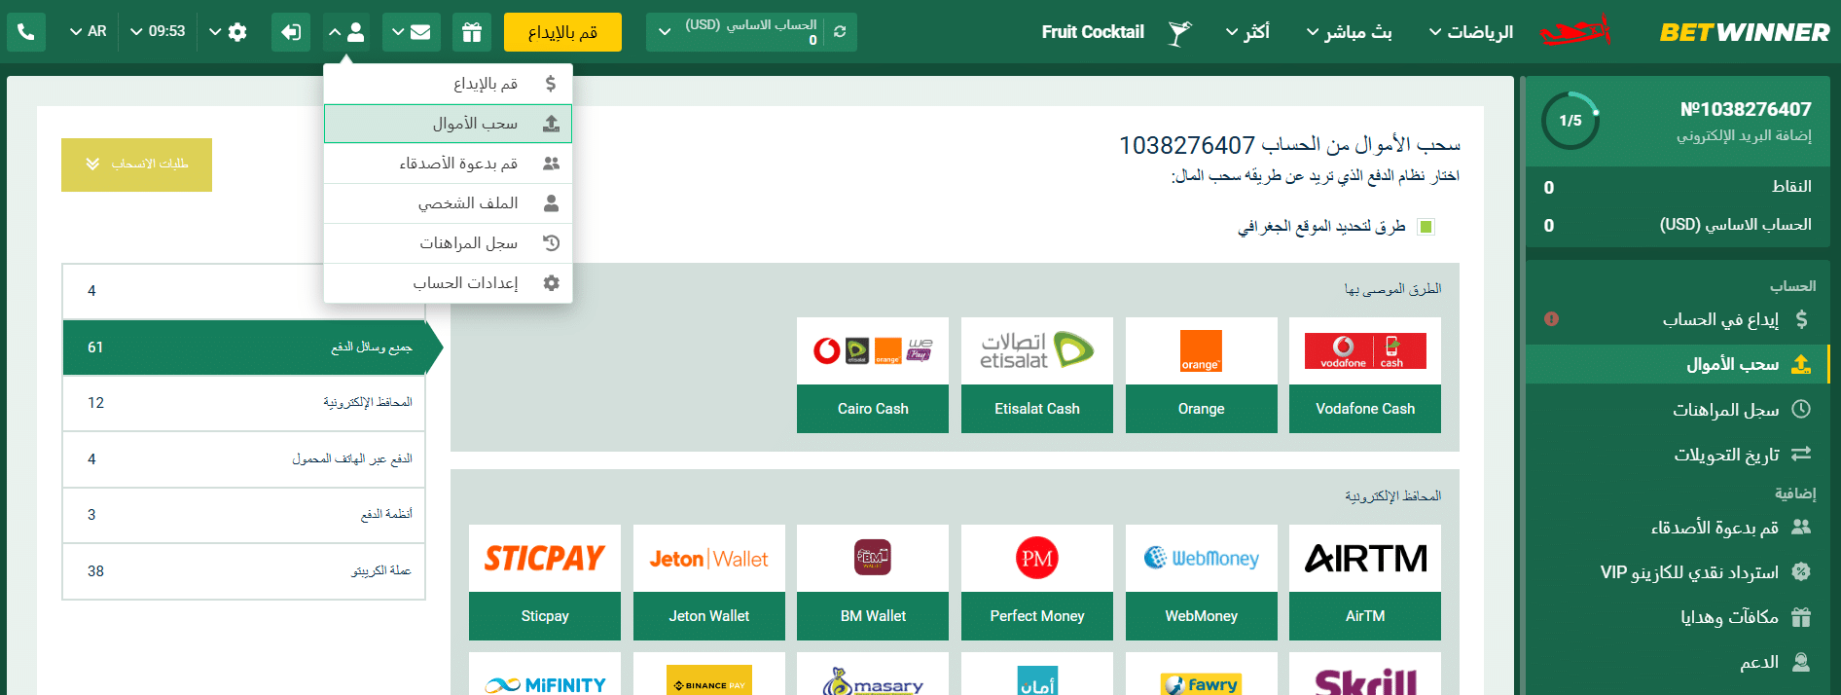Filter by المحافظ الإلكترونية (12)
Image resolution: width=1841 pixels, height=695 pixels.
click(244, 403)
